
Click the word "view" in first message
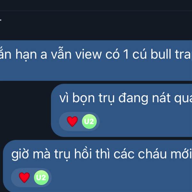(89, 54)
